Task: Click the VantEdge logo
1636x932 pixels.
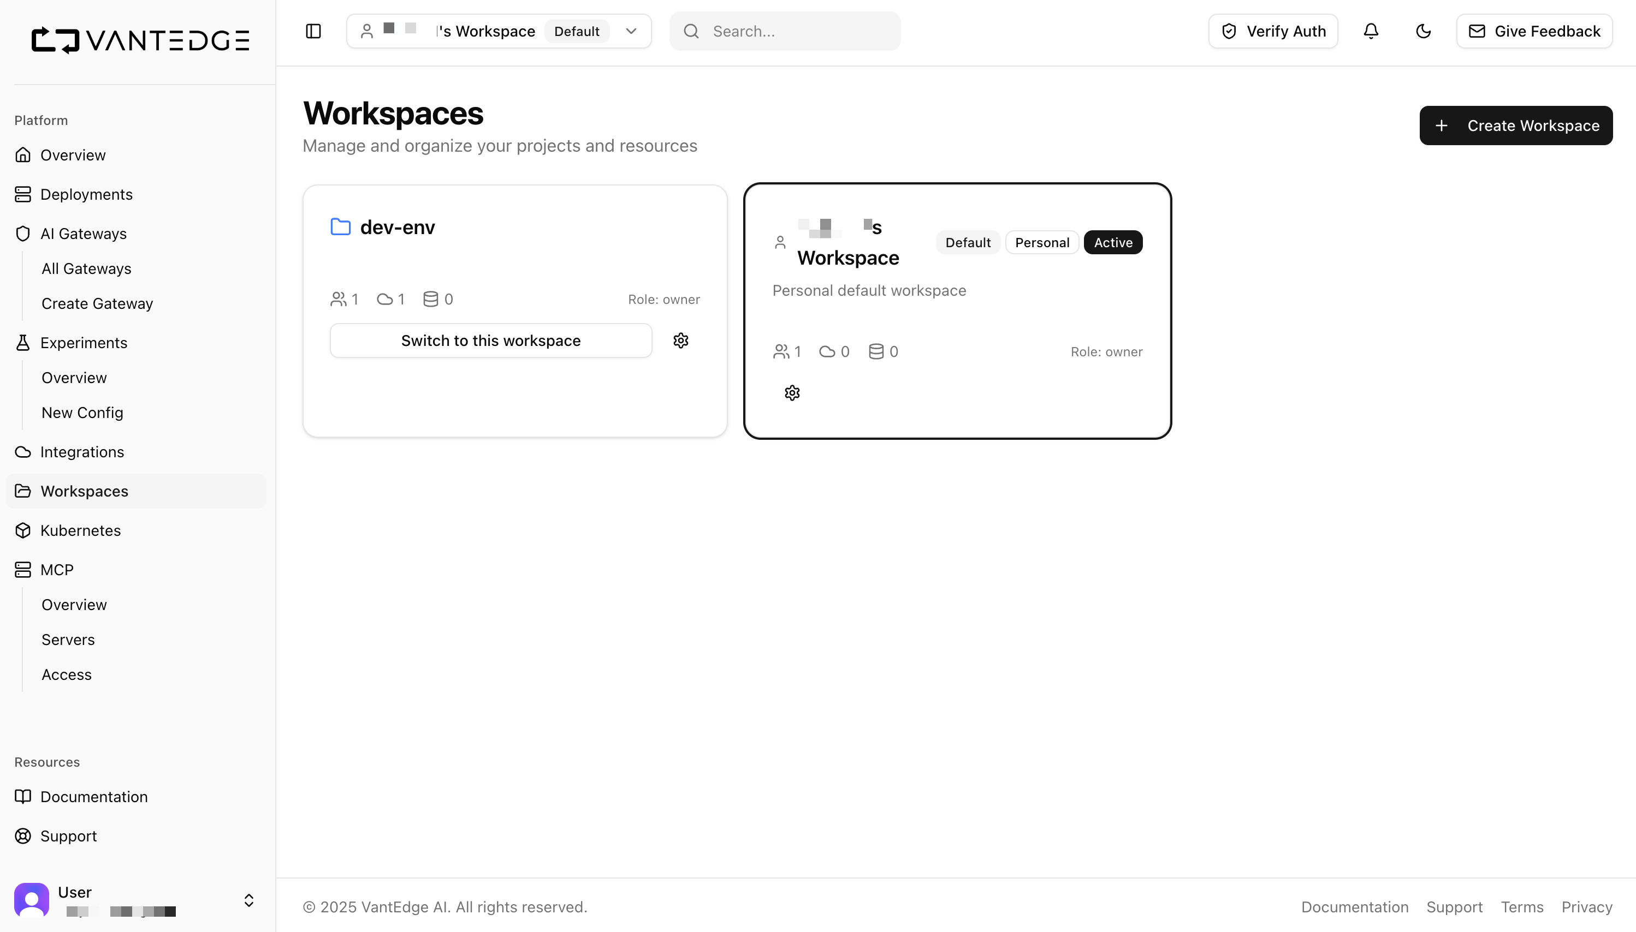Action: (140, 40)
